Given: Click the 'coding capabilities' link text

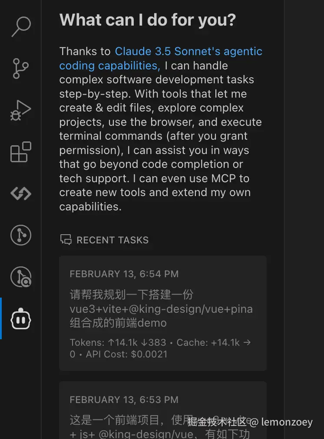Looking at the screenshot, I should 109,66.
